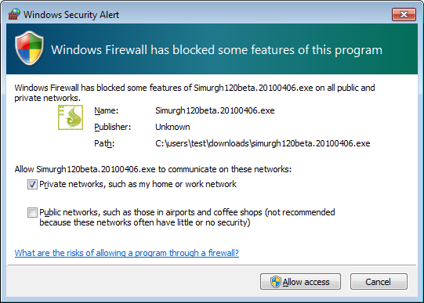Click the program path C:\users\test\downloads text

263,143
